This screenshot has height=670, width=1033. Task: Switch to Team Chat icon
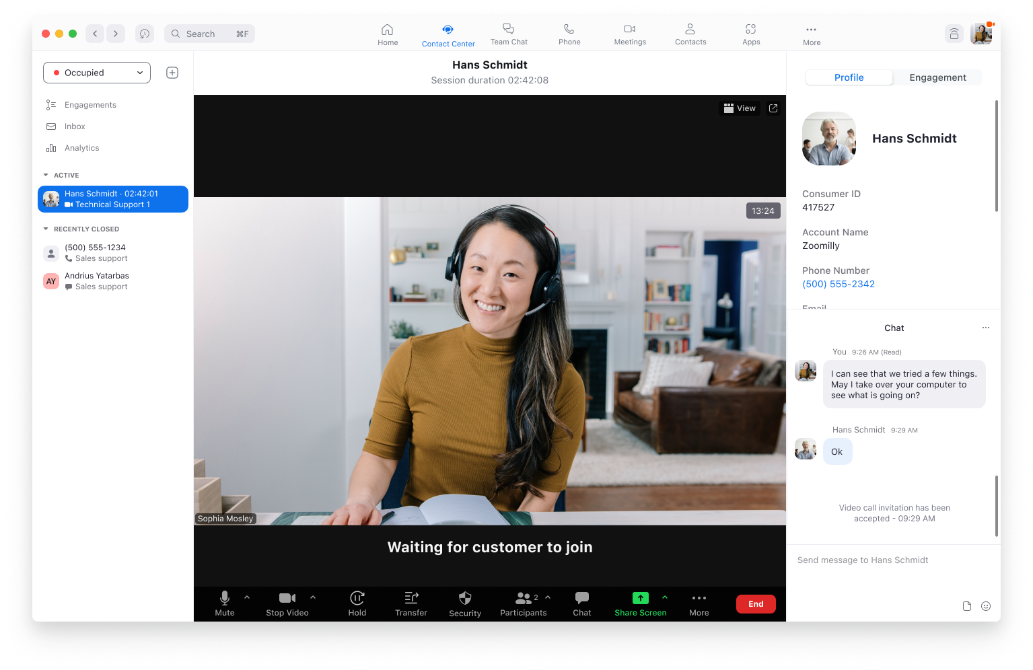pos(509,34)
